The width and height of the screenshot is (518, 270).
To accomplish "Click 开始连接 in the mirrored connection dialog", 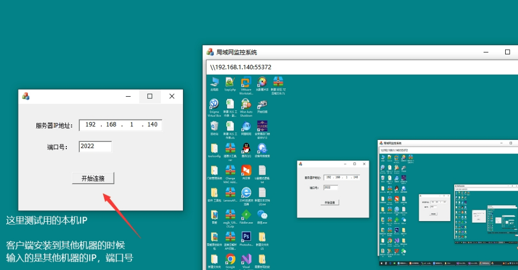I will (330, 202).
